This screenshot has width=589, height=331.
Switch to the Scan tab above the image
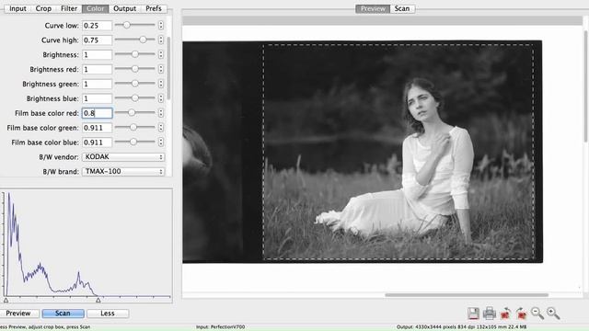click(x=402, y=8)
